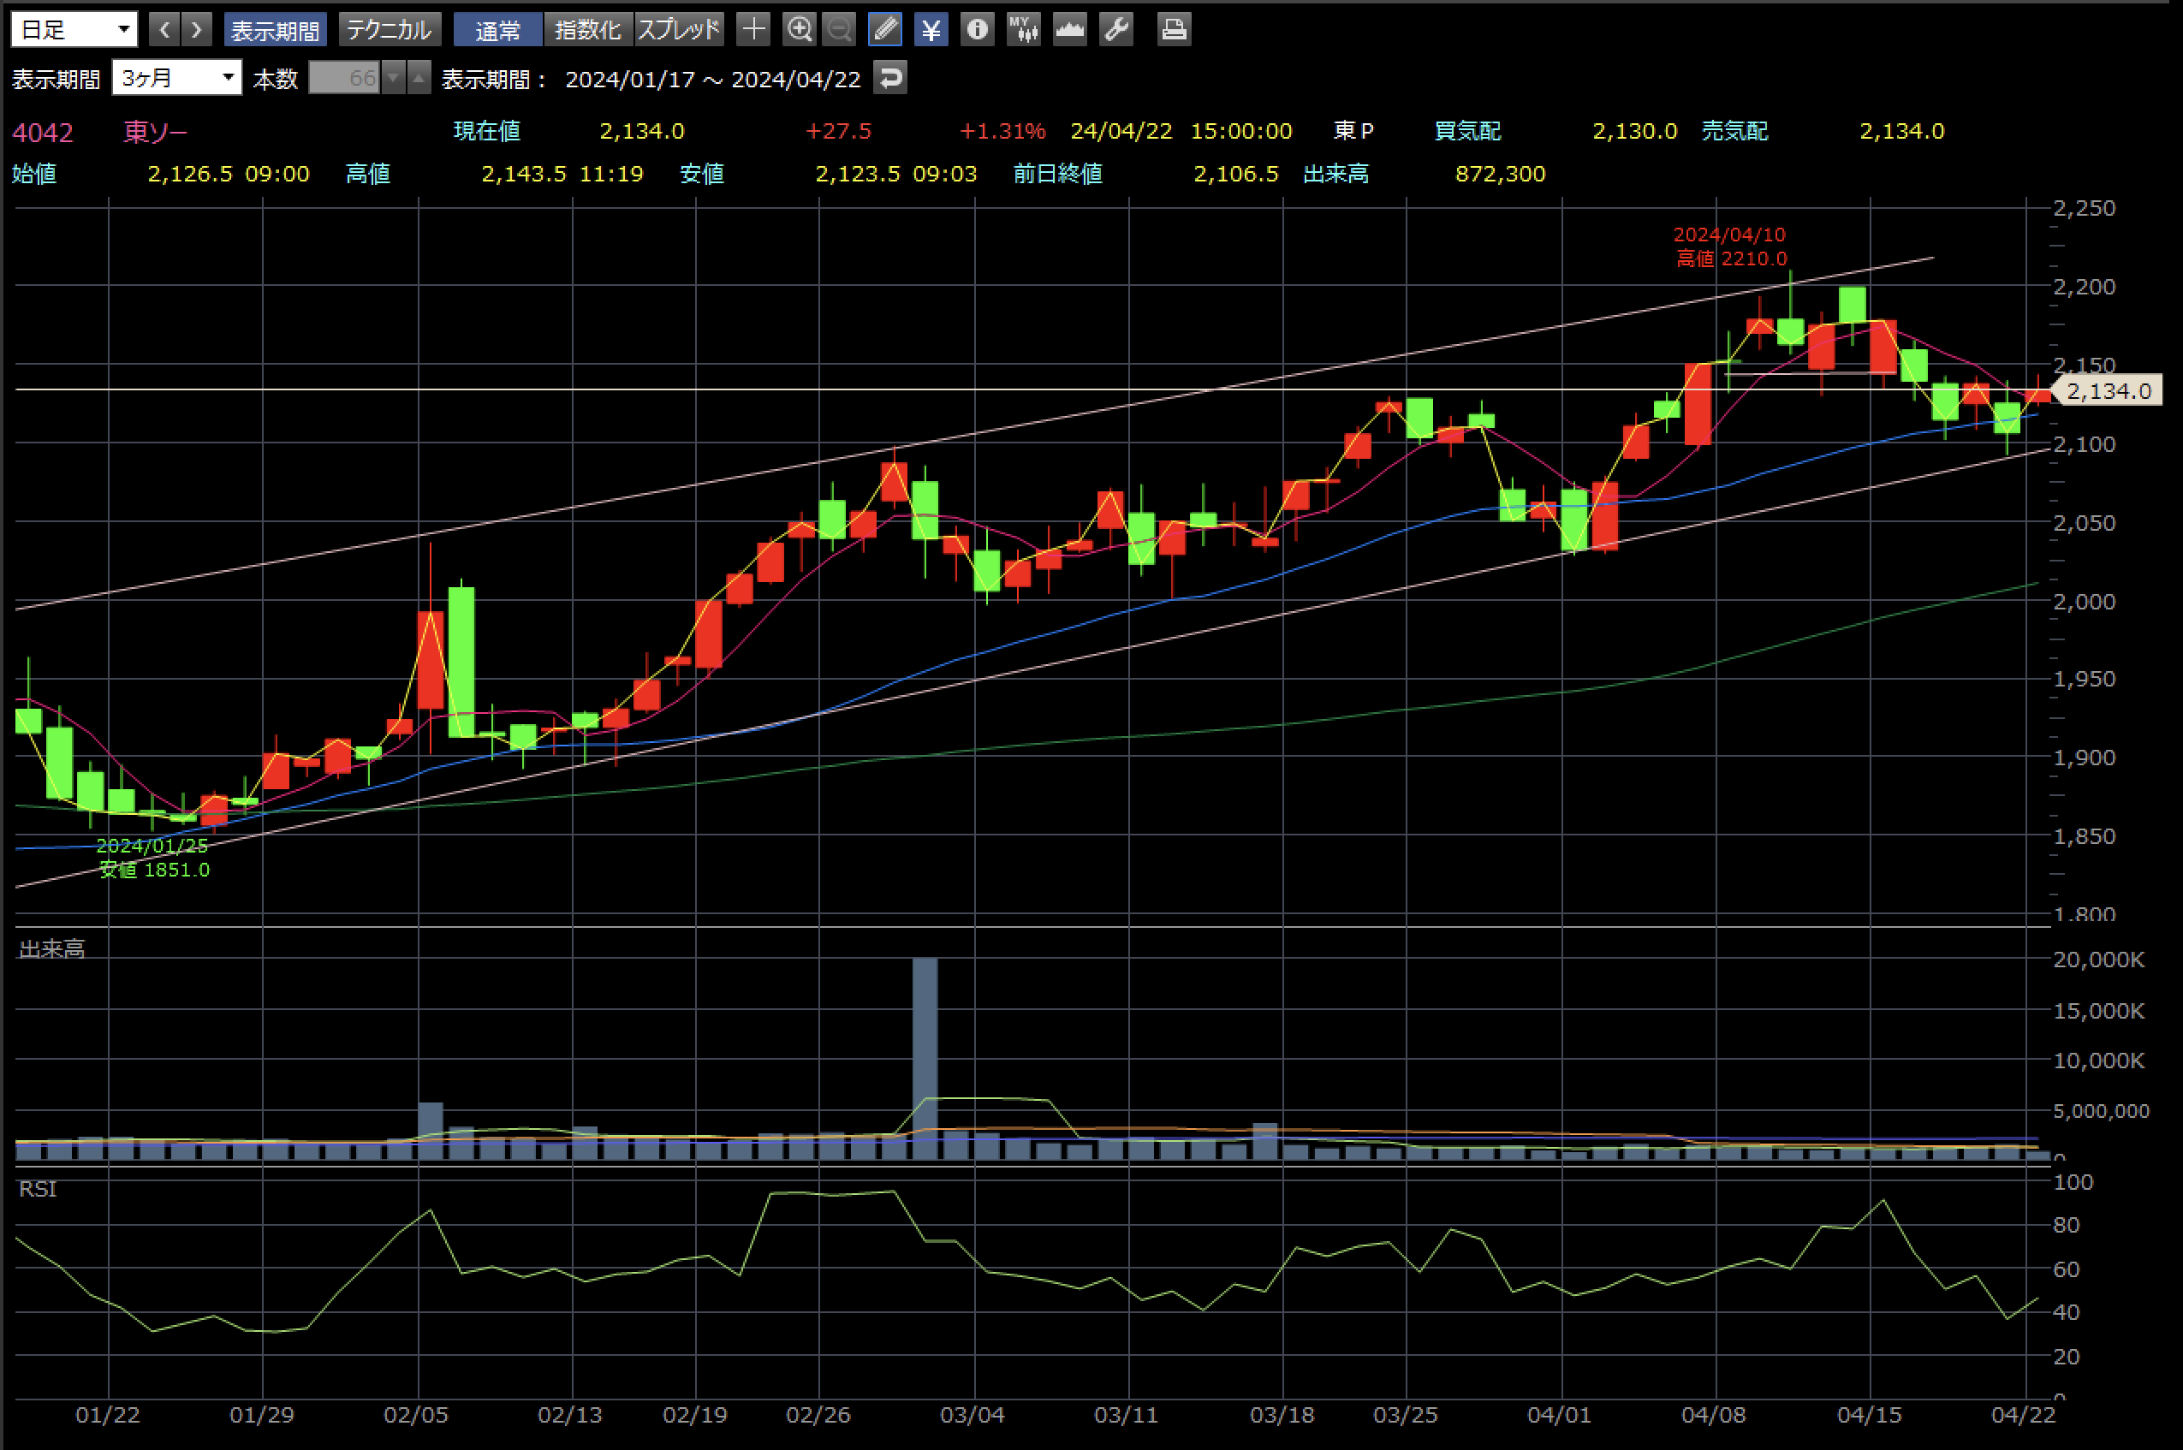
Task: Click the zoom out magnifier icon
Action: pos(840,30)
